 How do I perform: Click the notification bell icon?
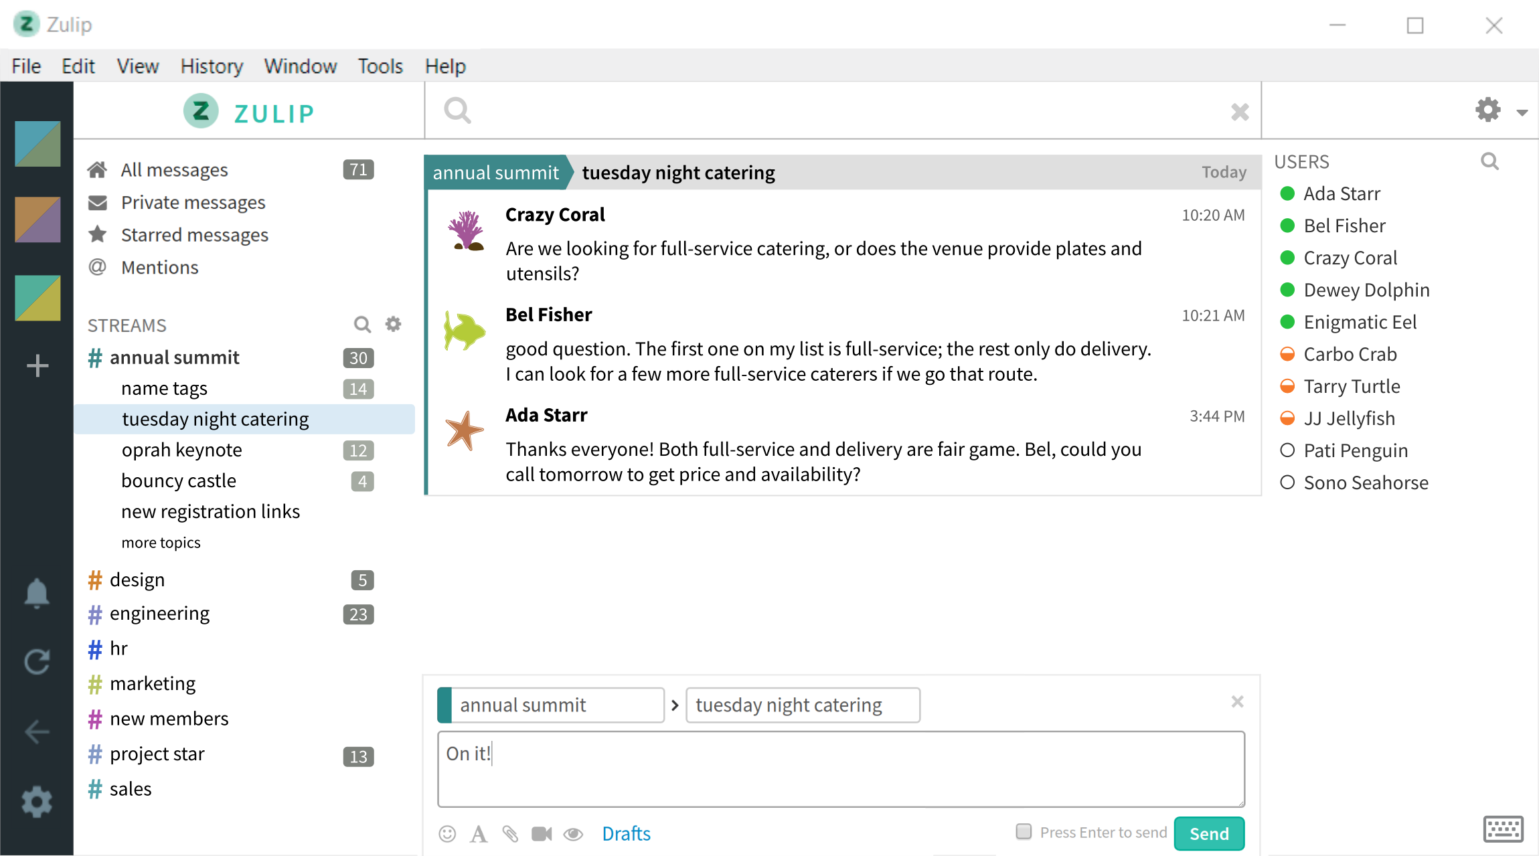37,593
